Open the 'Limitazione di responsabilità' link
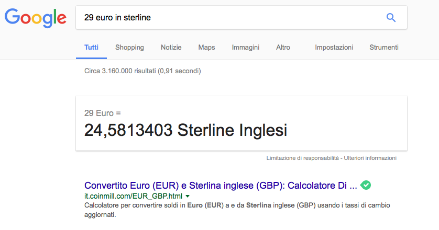Image resolution: width=439 pixels, height=230 pixels. coord(303,158)
